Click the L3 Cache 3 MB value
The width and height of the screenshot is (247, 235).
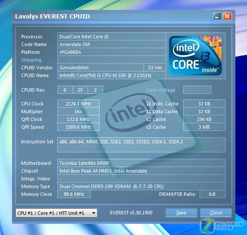tap(204, 127)
